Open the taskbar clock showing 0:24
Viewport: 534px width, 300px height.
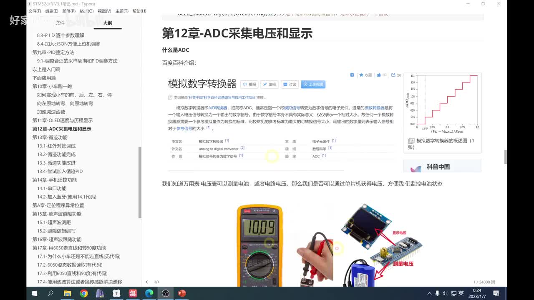pos(477,293)
